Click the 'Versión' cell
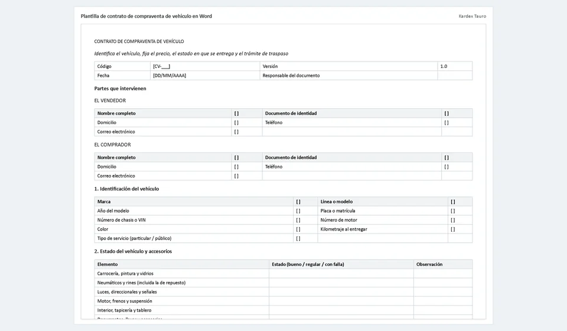This screenshot has height=331, width=567. click(348, 66)
